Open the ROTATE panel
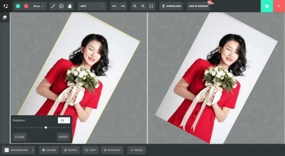The width and height of the screenshot is (285, 156). 70,150
